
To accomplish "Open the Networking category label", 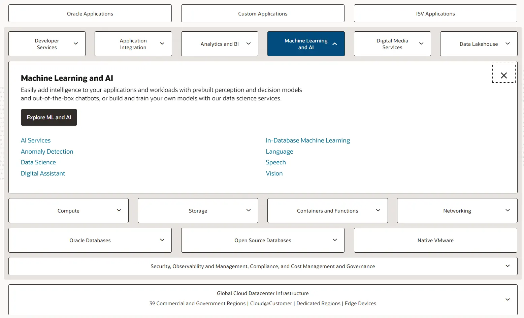I will 457,211.
